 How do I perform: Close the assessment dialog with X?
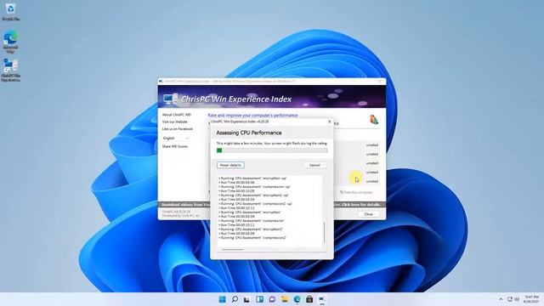pyautogui.click(x=329, y=122)
